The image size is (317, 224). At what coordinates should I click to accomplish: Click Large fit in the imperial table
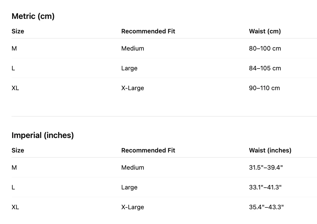(x=129, y=187)
